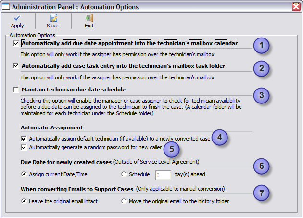Enable Maintain technician due date schedule
Screen dimensions: 303x218
coord(16,90)
